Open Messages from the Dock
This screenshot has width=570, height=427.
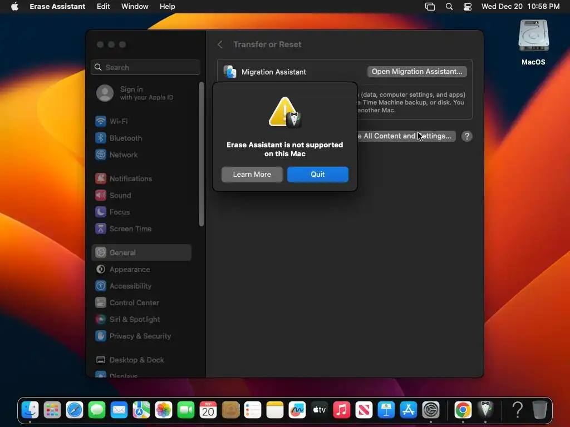click(97, 410)
